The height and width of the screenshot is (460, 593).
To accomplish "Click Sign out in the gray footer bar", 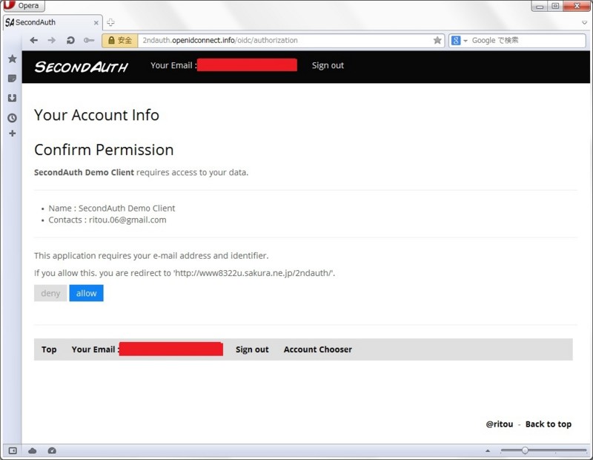I will (x=252, y=349).
